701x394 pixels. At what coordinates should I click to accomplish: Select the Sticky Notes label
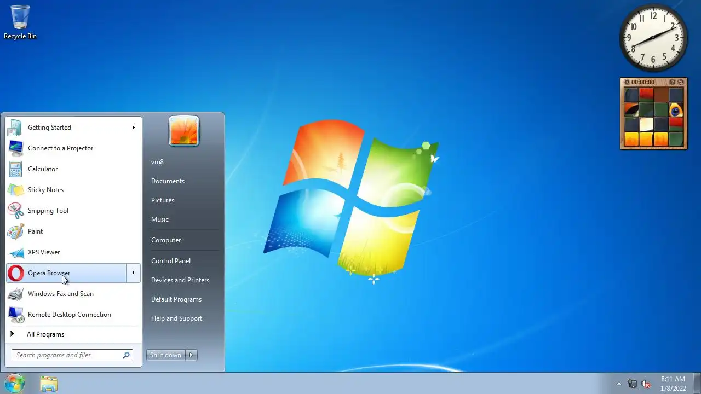tap(45, 190)
